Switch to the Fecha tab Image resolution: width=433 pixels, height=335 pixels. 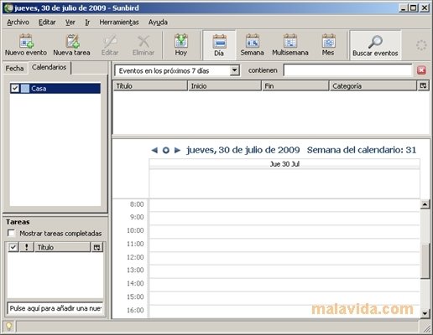pos(14,69)
